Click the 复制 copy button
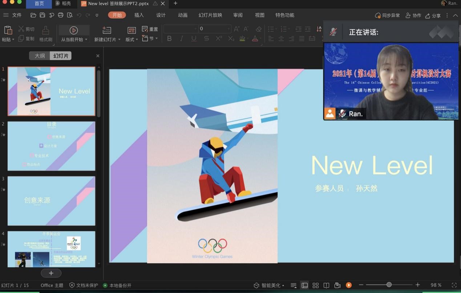The width and height of the screenshot is (461, 293). (26, 38)
